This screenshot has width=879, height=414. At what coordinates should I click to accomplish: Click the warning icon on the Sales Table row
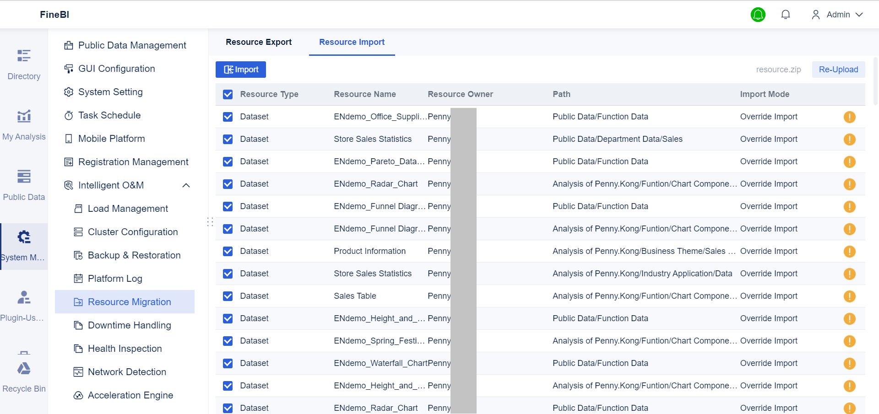850,296
